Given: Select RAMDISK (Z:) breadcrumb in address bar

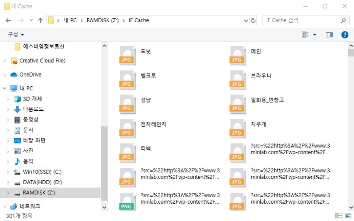Looking at the screenshot, I should pyautogui.click(x=103, y=20).
